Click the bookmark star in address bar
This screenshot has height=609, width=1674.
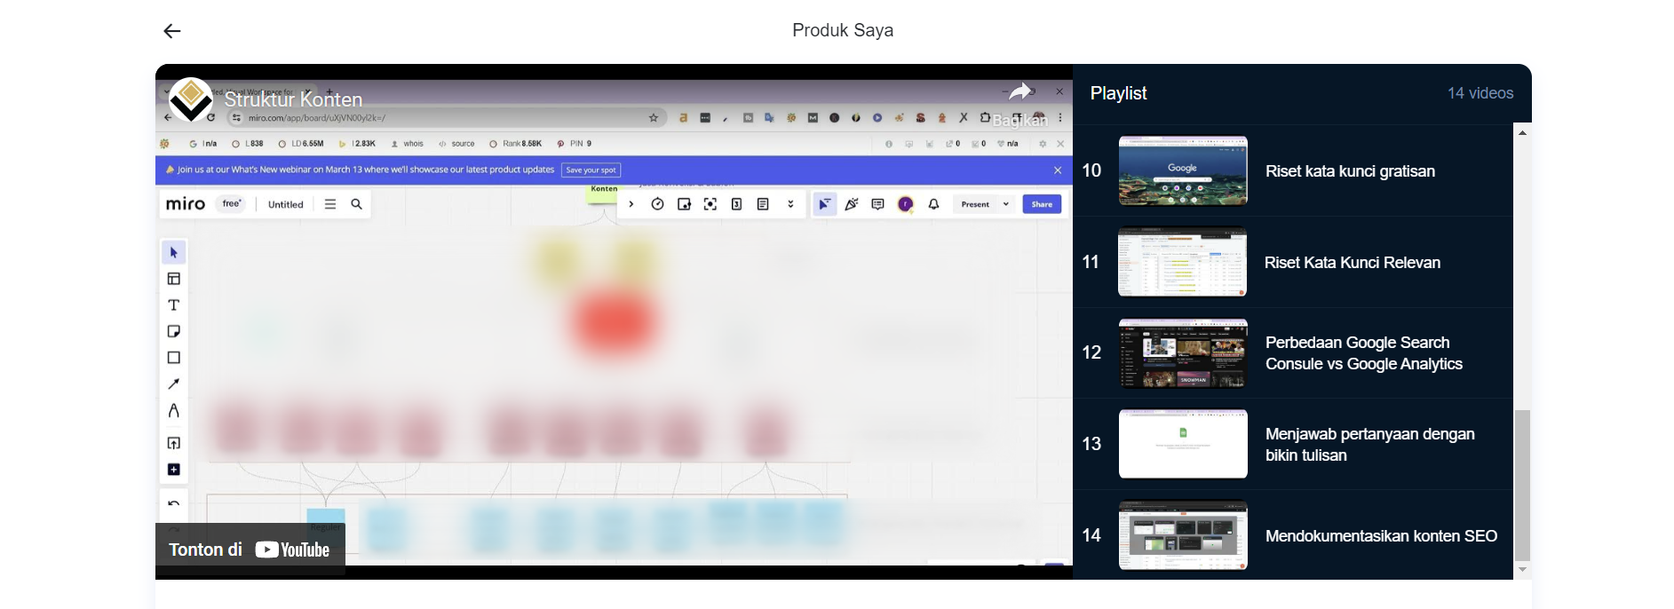coord(654,117)
